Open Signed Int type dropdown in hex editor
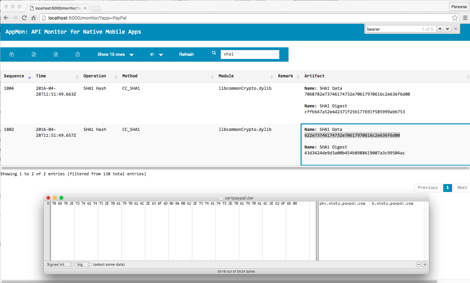Screen dimensions: 470x283 (x=59, y=264)
